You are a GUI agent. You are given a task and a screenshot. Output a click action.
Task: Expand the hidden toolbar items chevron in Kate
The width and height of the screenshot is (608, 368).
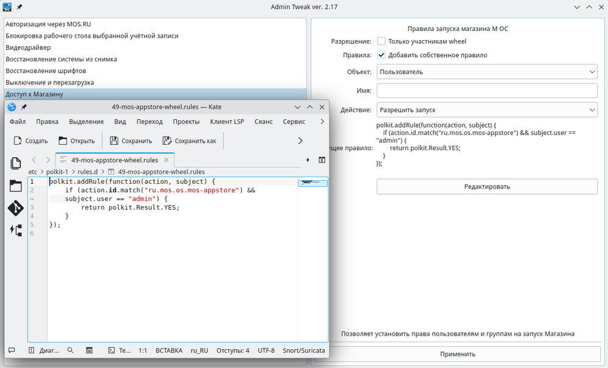pyautogui.click(x=300, y=141)
